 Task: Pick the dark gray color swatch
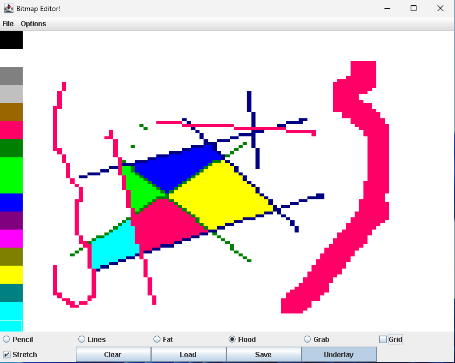(11, 76)
